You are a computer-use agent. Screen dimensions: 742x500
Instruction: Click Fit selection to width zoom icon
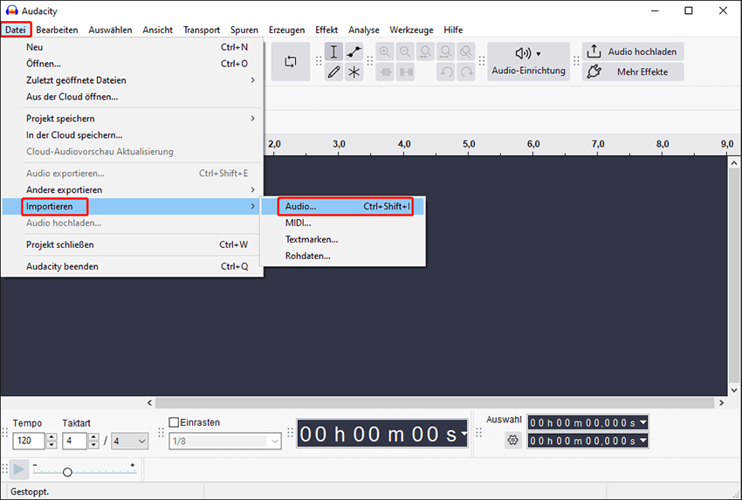pyautogui.click(x=425, y=51)
